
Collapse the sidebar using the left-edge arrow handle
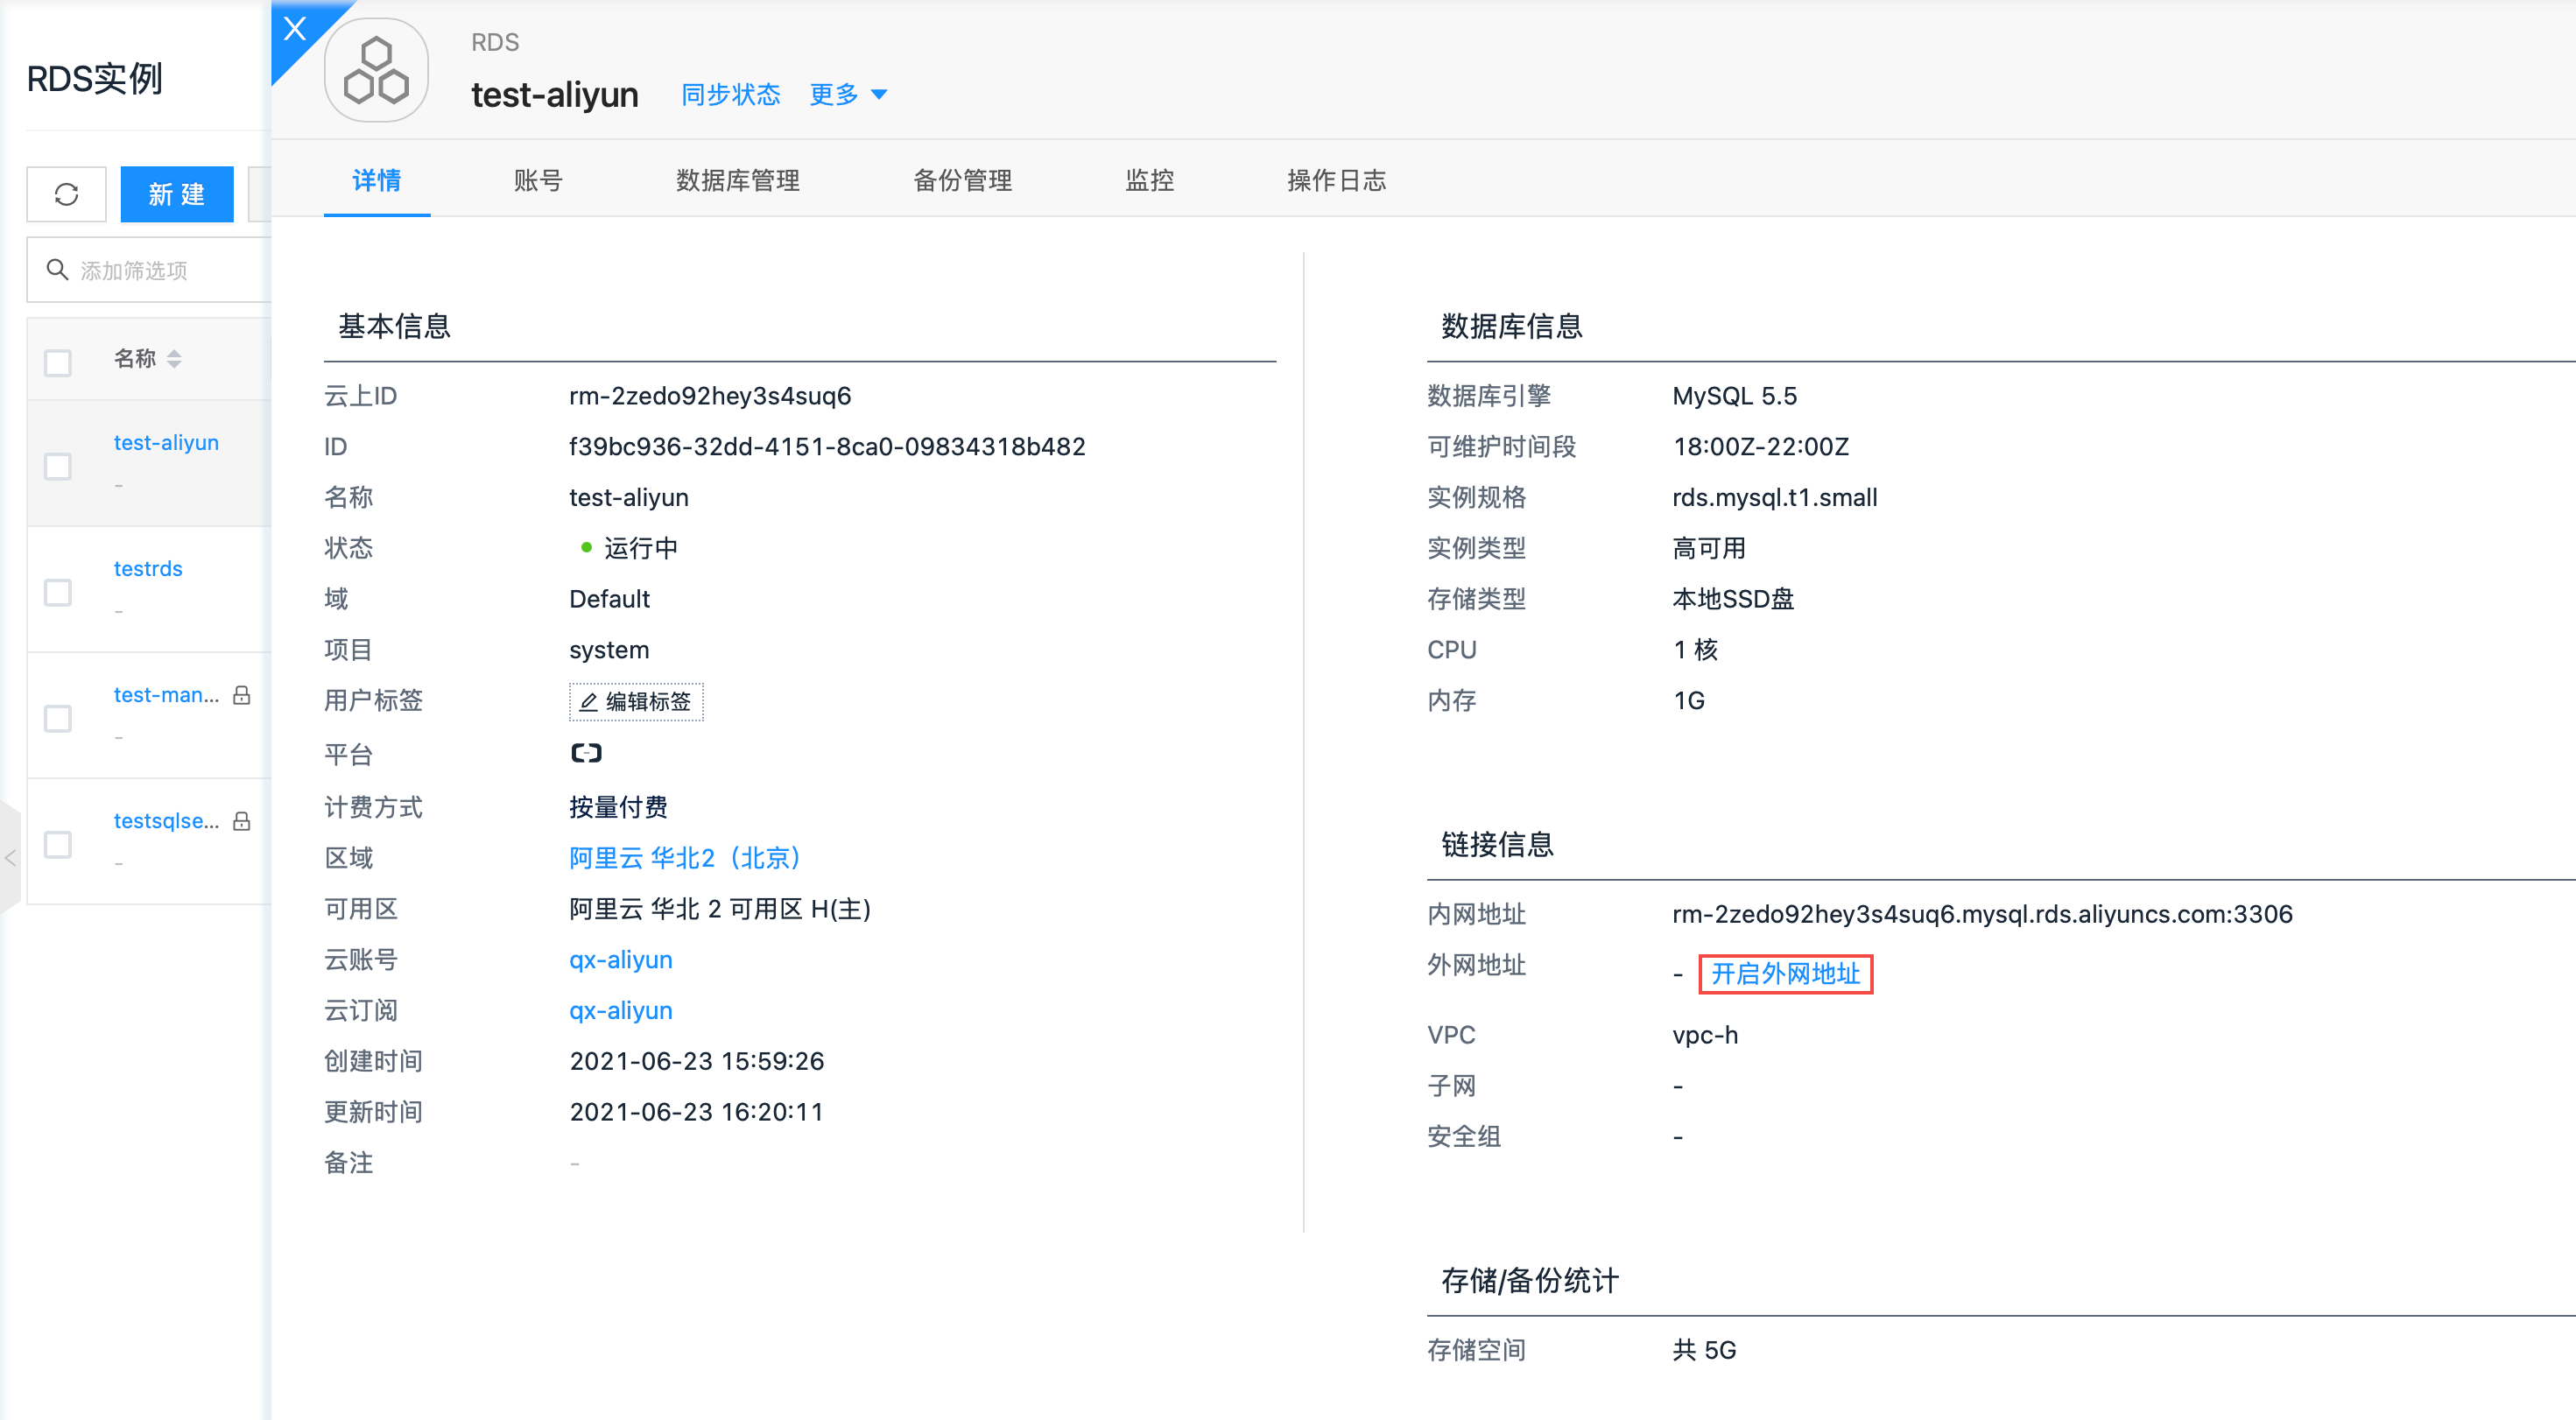[10, 857]
